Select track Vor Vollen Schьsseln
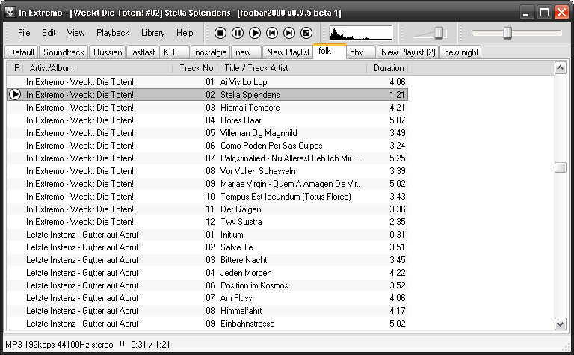This screenshot has width=574, height=355. [208, 171]
